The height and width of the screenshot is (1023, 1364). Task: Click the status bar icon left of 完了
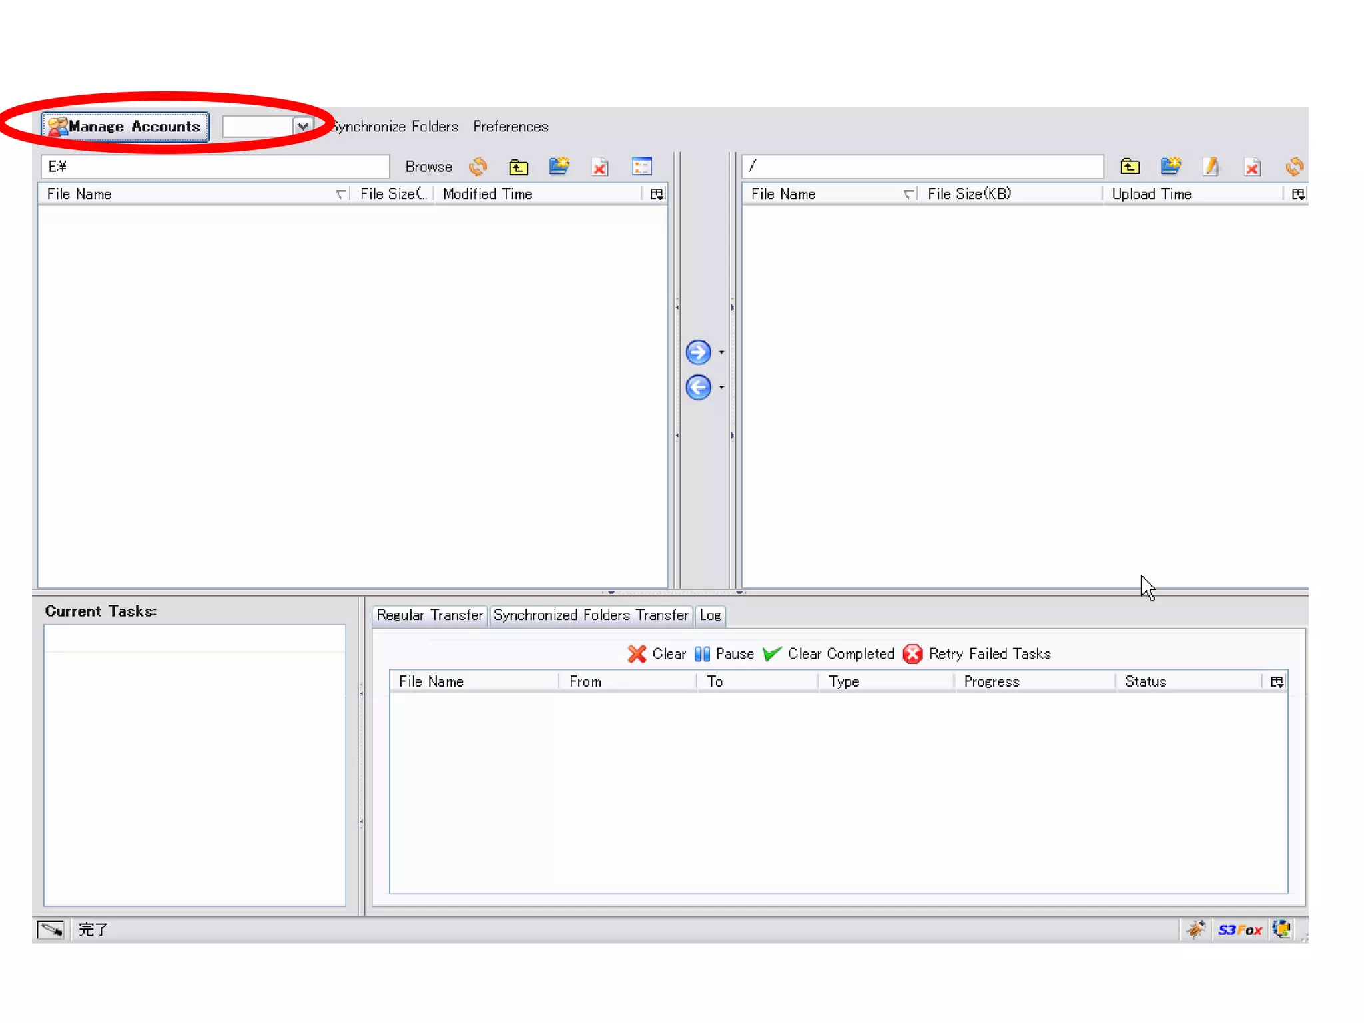coord(51,930)
